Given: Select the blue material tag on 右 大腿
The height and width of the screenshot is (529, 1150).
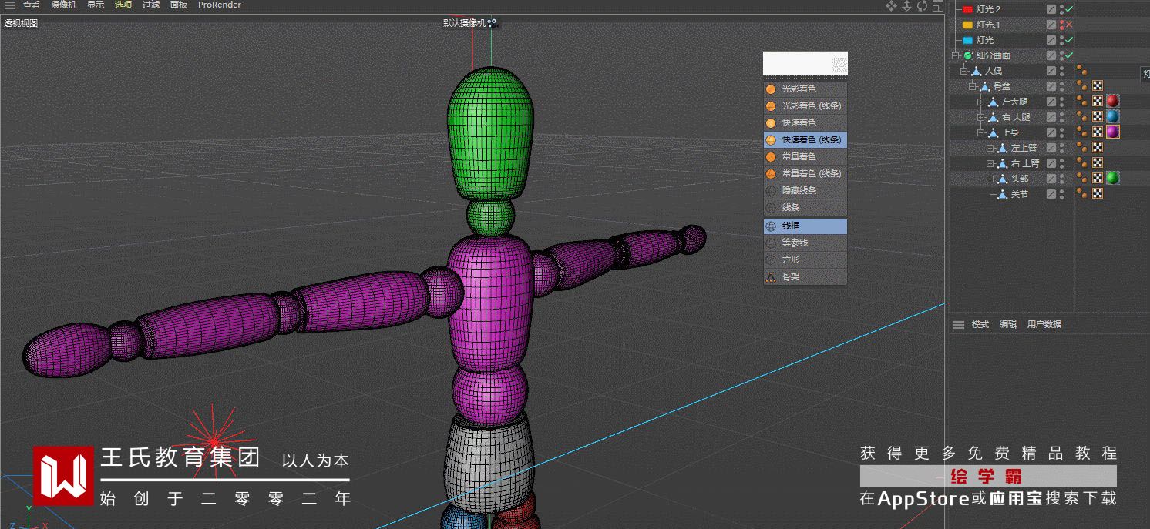Looking at the screenshot, I should click(1112, 117).
